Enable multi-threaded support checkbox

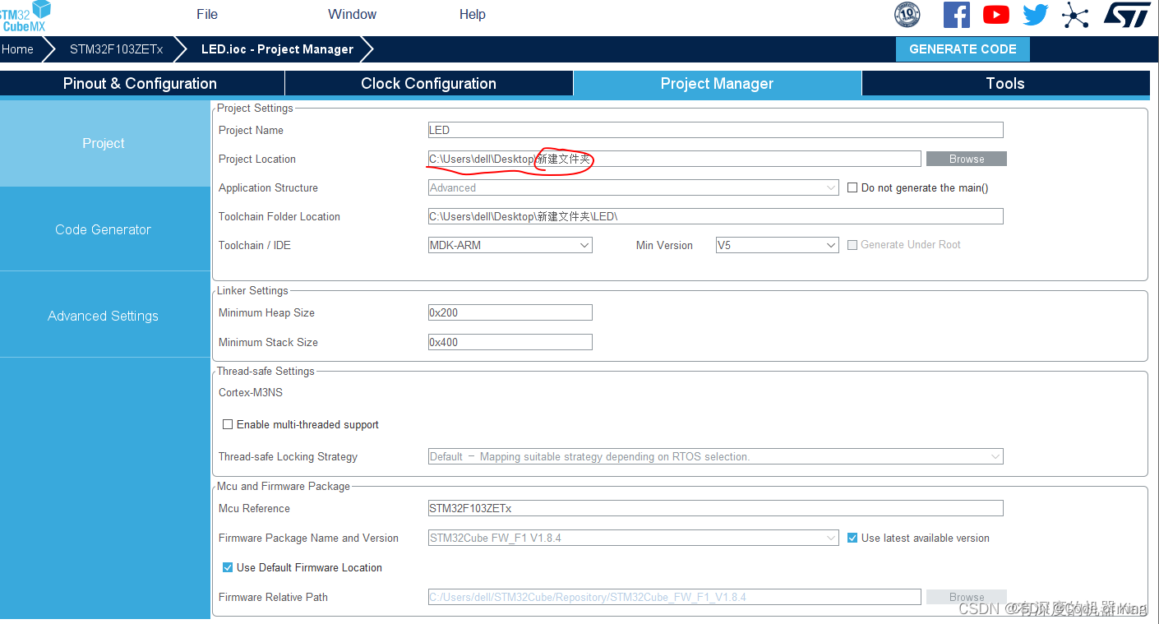click(x=228, y=425)
